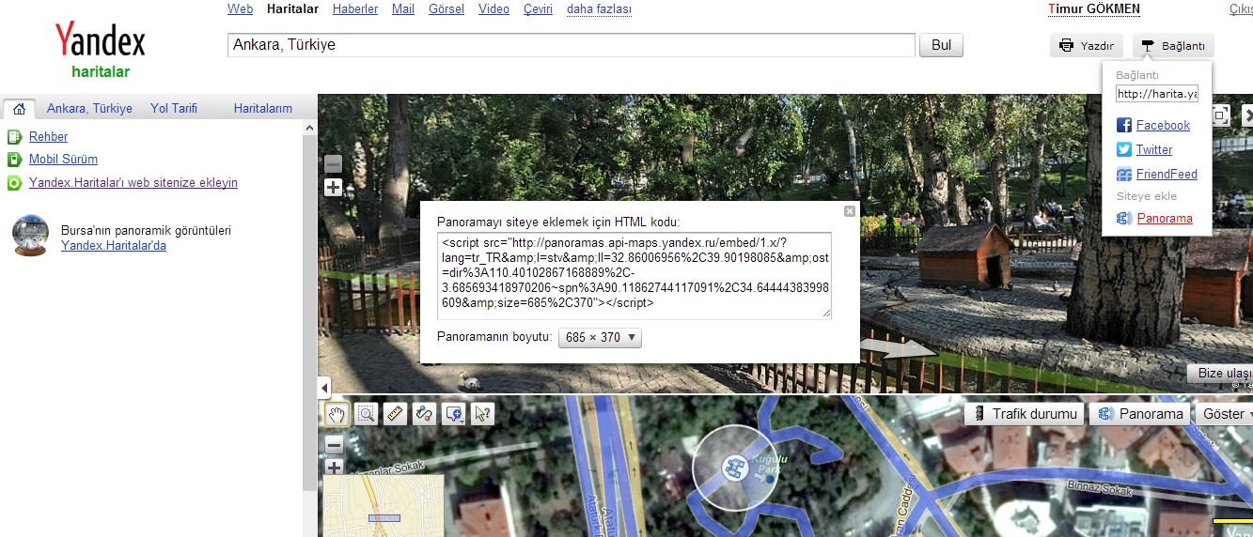This screenshot has width=1253, height=537.
Task: Click the panorama position marker on map
Action: (735, 467)
